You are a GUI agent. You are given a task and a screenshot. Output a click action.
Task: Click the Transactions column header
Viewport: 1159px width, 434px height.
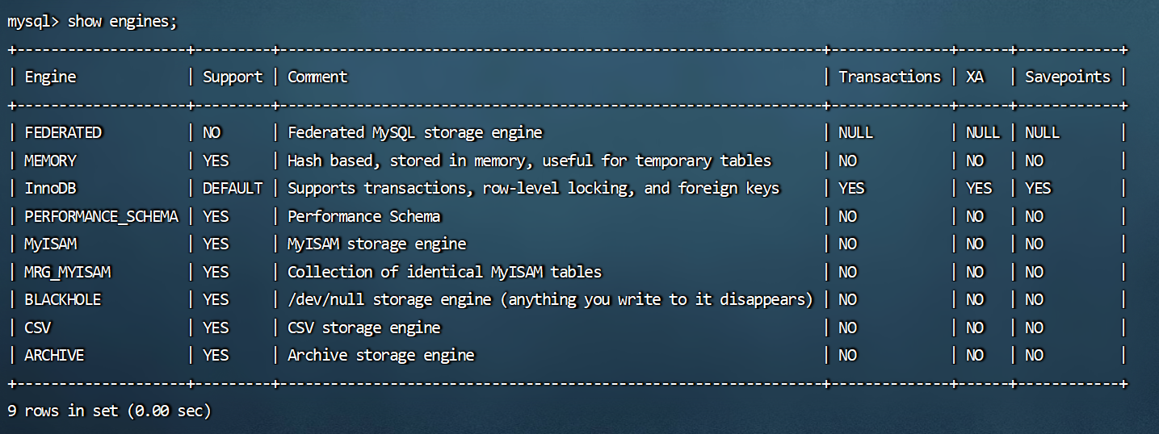point(889,77)
